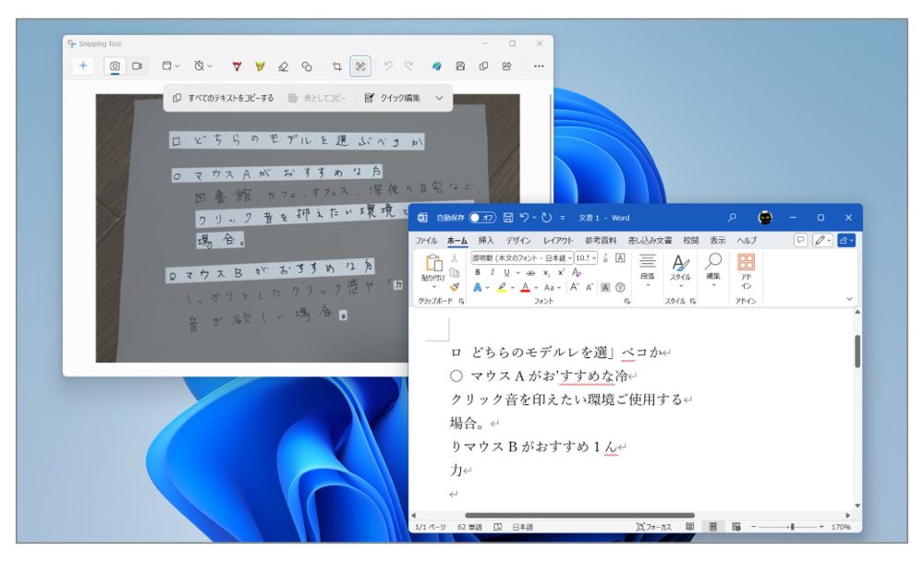Open the Word title bar search
The height and width of the screenshot is (562, 924).
pyautogui.click(x=731, y=218)
